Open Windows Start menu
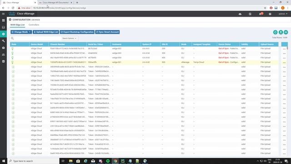Viewport: 291px width, 164px height. (4, 161)
